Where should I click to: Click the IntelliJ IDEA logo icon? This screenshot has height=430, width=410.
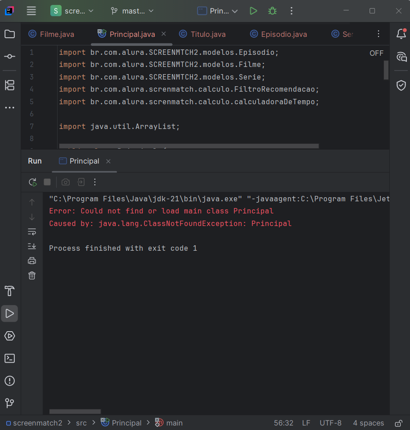click(9, 11)
